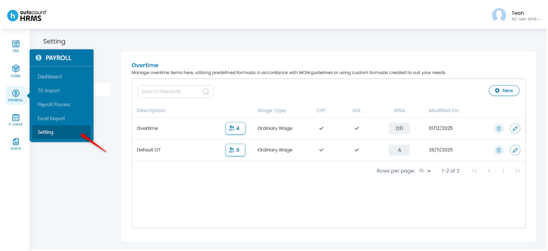Open the CORE module icon
Image resolution: width=548 pixels, height=251 pixels.
16,71
